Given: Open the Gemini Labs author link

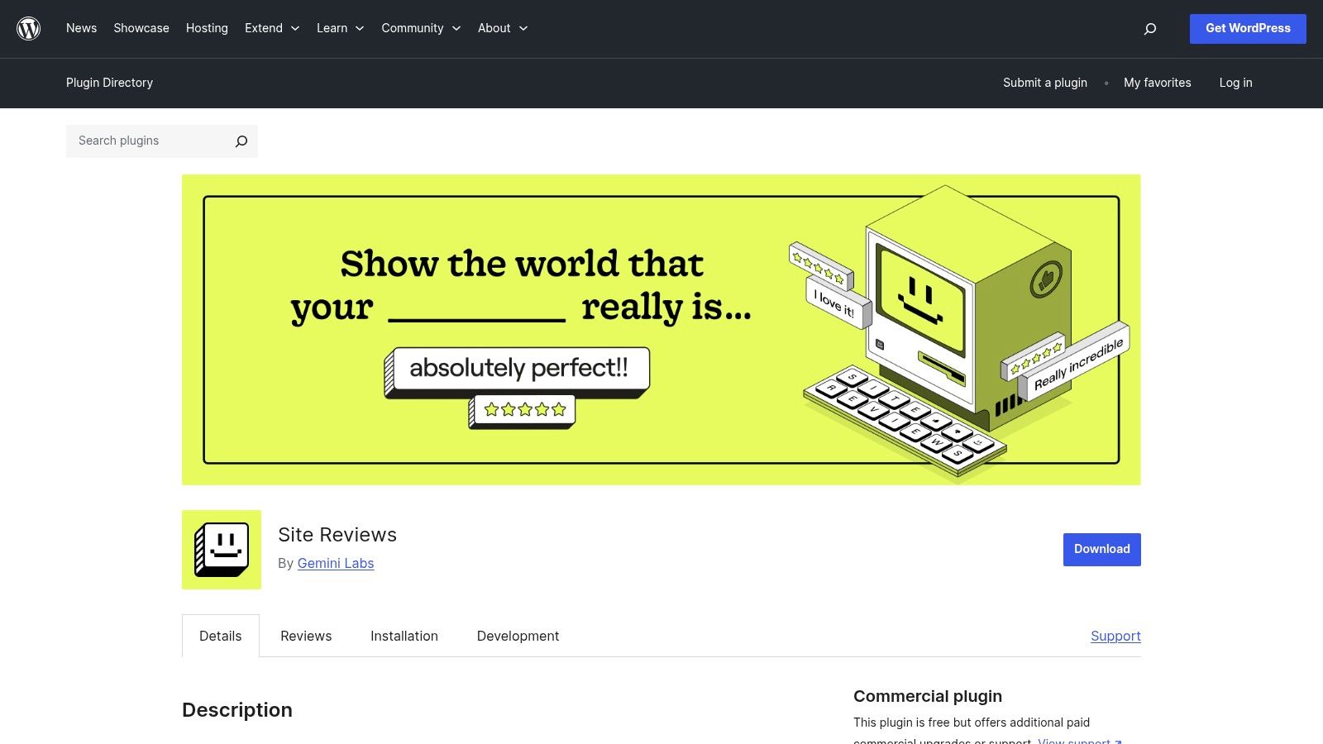Looking at the screenshot, I should (x=336, y=563).
